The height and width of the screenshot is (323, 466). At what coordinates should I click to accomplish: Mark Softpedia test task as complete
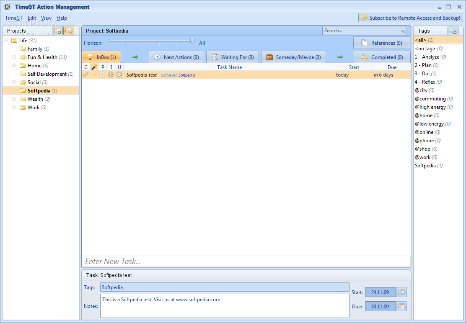(85, 75)
